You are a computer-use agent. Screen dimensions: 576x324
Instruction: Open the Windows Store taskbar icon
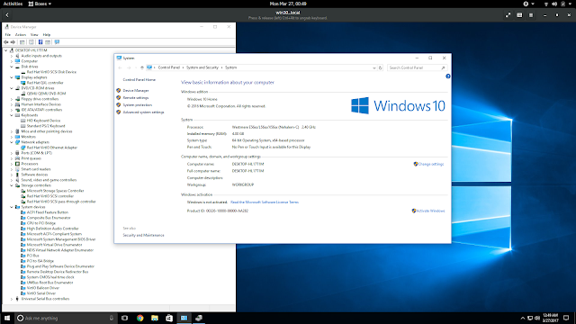click(x=169, y=318)
